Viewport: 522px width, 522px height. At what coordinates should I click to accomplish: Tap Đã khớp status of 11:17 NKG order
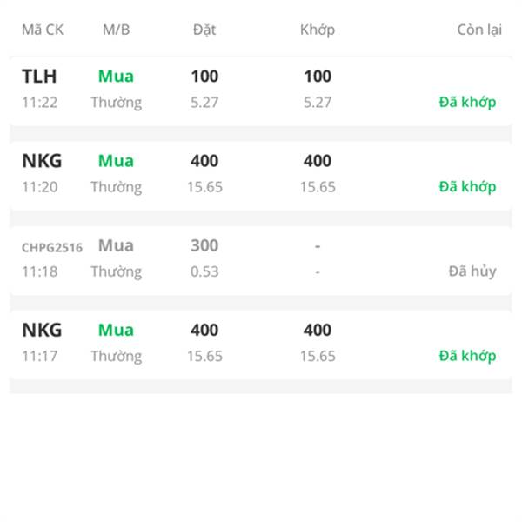coord(467,356)
